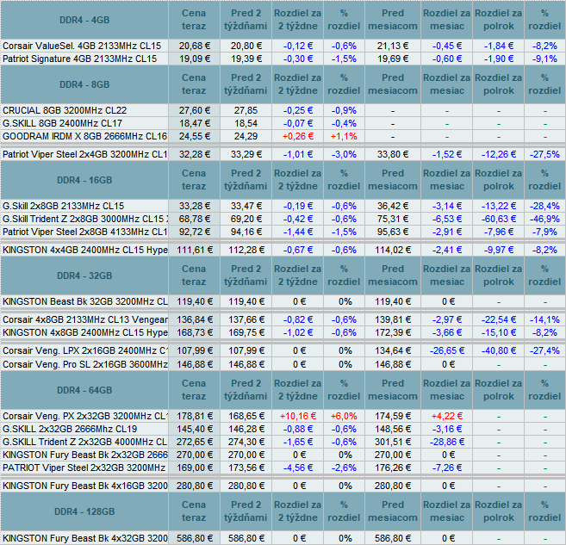Click current price 168,73 € cell

click(x=194, y=332)
